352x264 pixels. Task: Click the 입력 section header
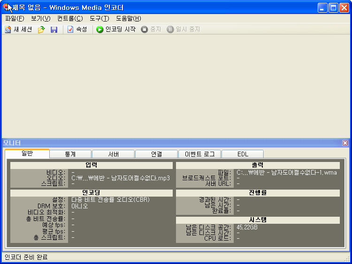(92, 165)
